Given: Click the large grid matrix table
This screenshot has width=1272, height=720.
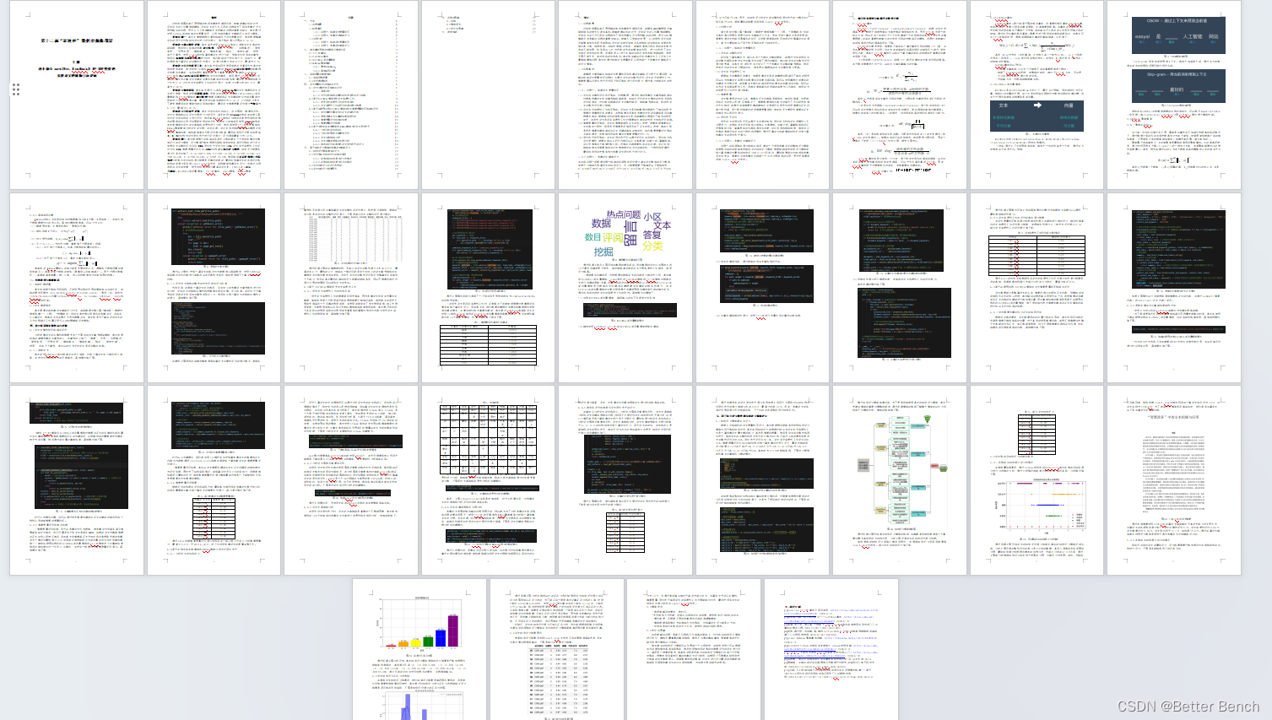Looking at the screenshot, I should [490, 439].
